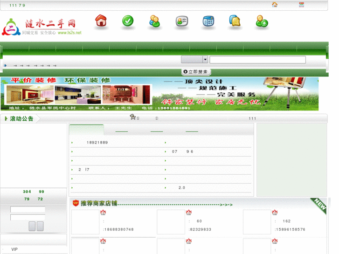This screenshot has width=339, height=254.
Task: Click the 推荐商家店铺 heading
Action: (99, 203)
